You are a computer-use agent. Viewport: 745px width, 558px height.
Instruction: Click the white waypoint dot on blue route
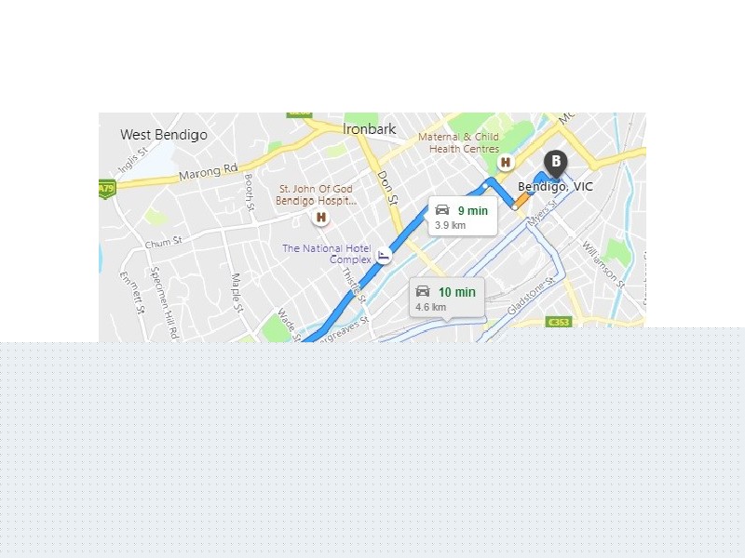[x=484, y=187]
